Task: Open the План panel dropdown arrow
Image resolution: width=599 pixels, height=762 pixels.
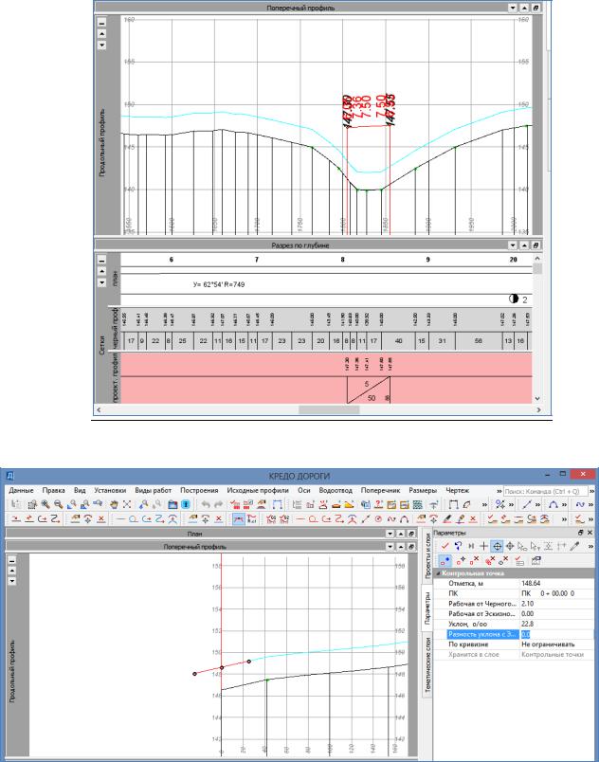Action: click(390, 534)
